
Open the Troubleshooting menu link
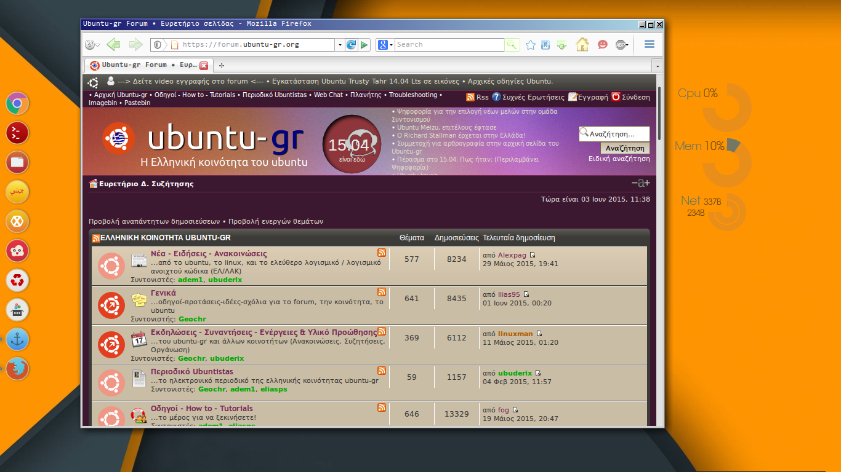coord(412,95)
